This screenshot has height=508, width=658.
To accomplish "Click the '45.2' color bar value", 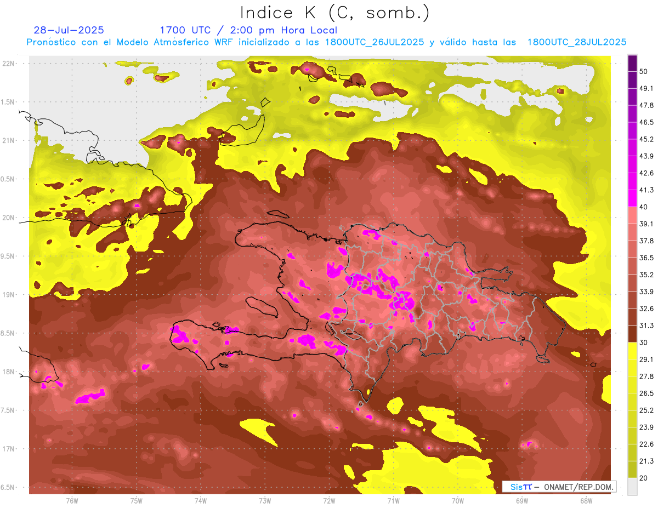I will point(646,139).
